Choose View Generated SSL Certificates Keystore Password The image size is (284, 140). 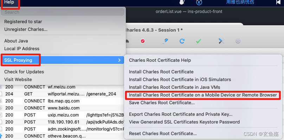click(184, 122)
